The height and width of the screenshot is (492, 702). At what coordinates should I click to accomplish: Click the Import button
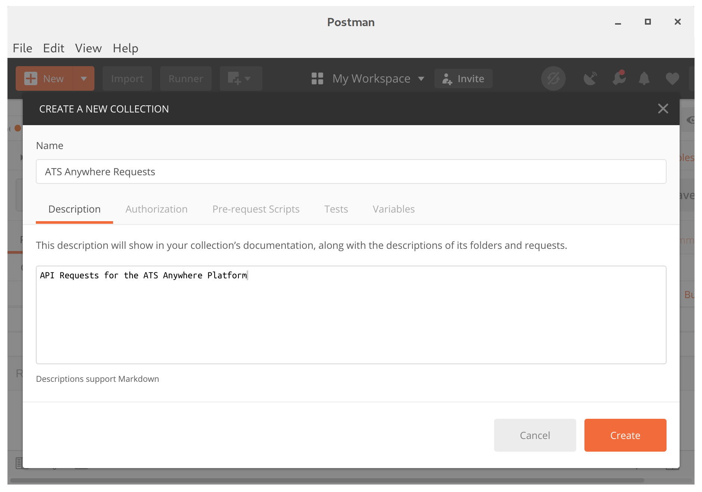point(127,78)
